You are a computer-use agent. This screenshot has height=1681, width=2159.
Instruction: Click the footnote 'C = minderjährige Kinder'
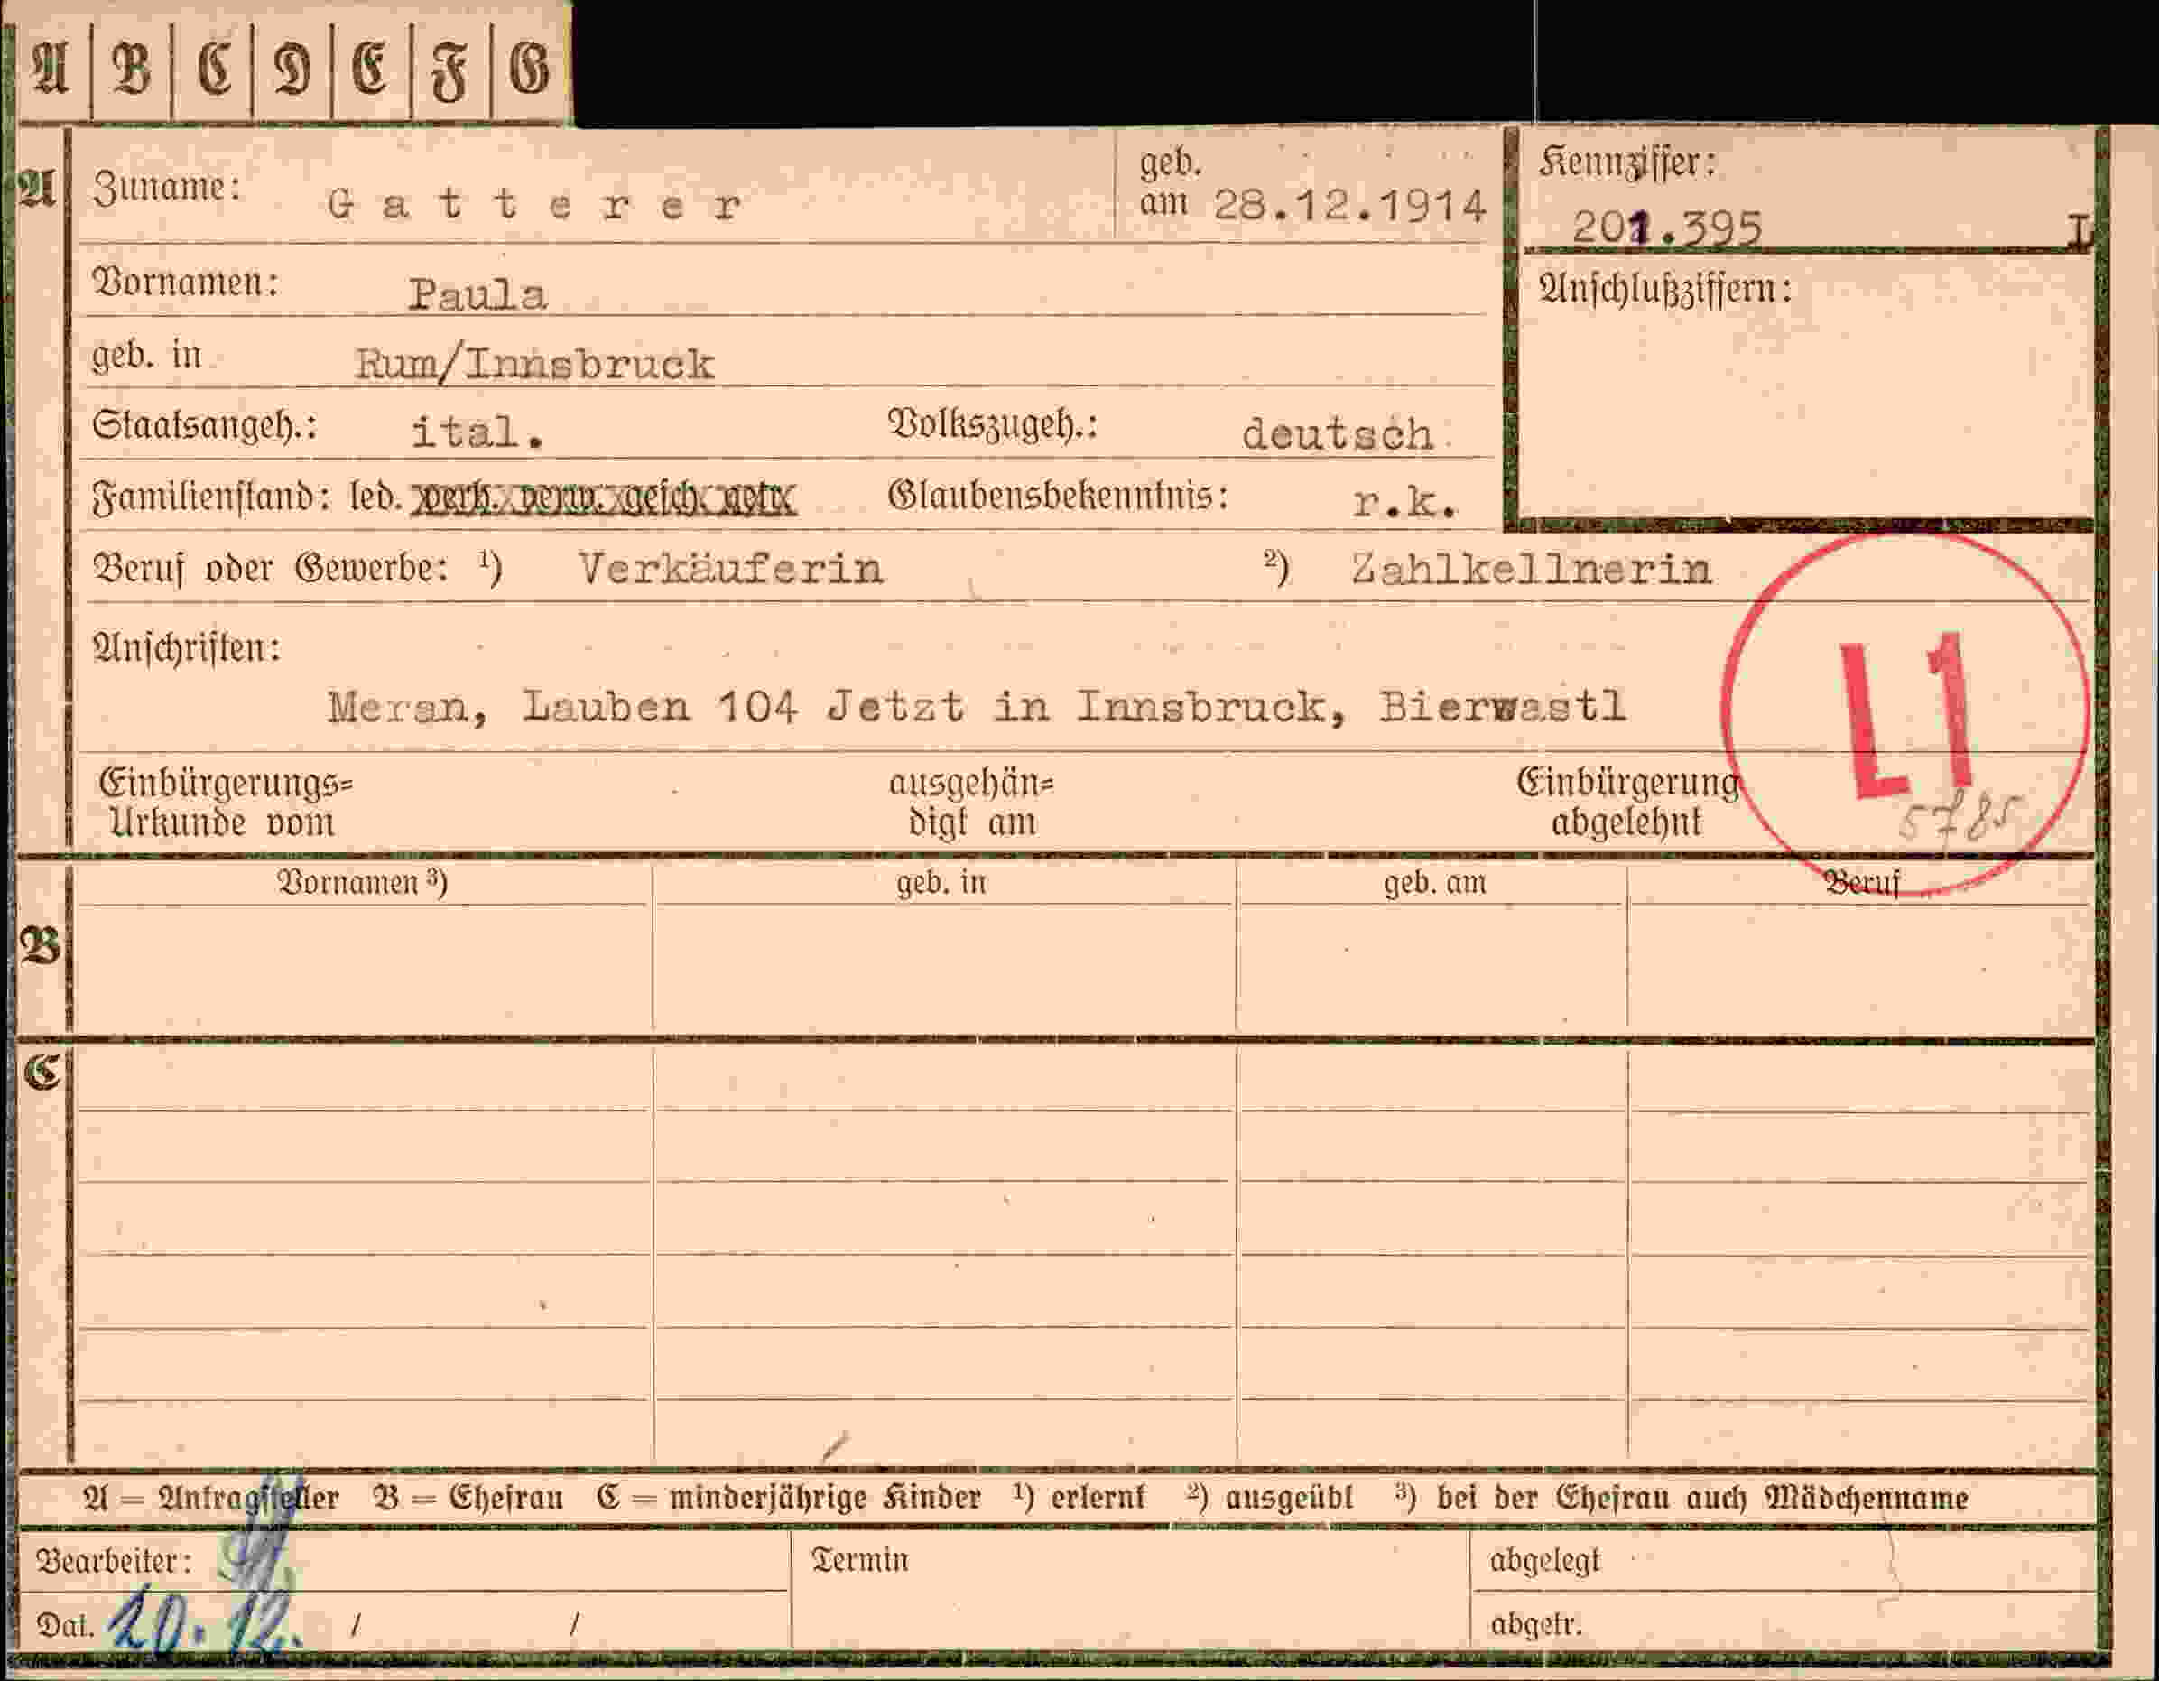point(789,1498)
